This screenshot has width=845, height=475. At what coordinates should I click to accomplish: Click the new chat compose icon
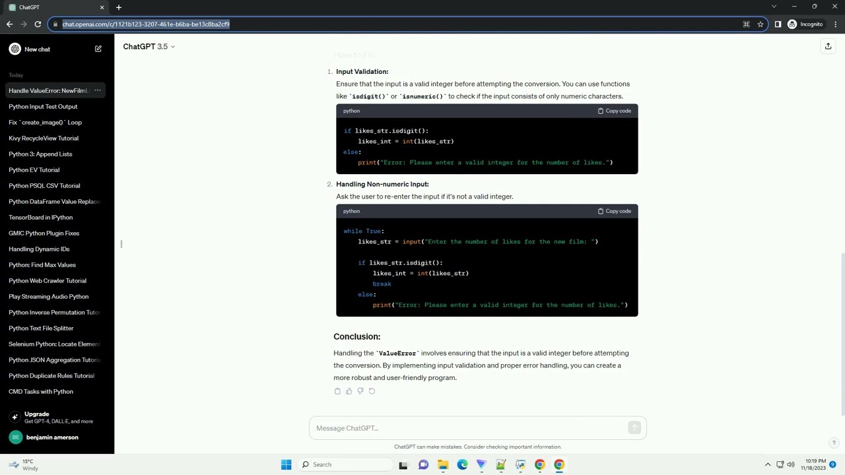click(x=98, y=49)
